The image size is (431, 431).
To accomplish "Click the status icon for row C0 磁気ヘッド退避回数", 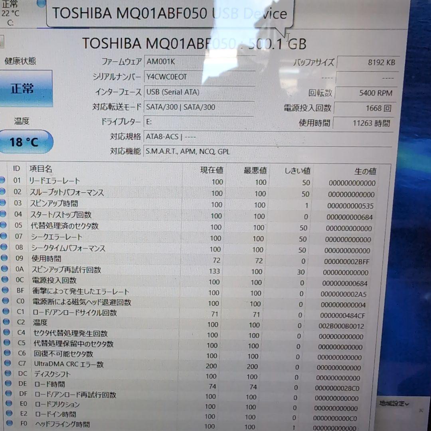I will click(x=6, y=301).
